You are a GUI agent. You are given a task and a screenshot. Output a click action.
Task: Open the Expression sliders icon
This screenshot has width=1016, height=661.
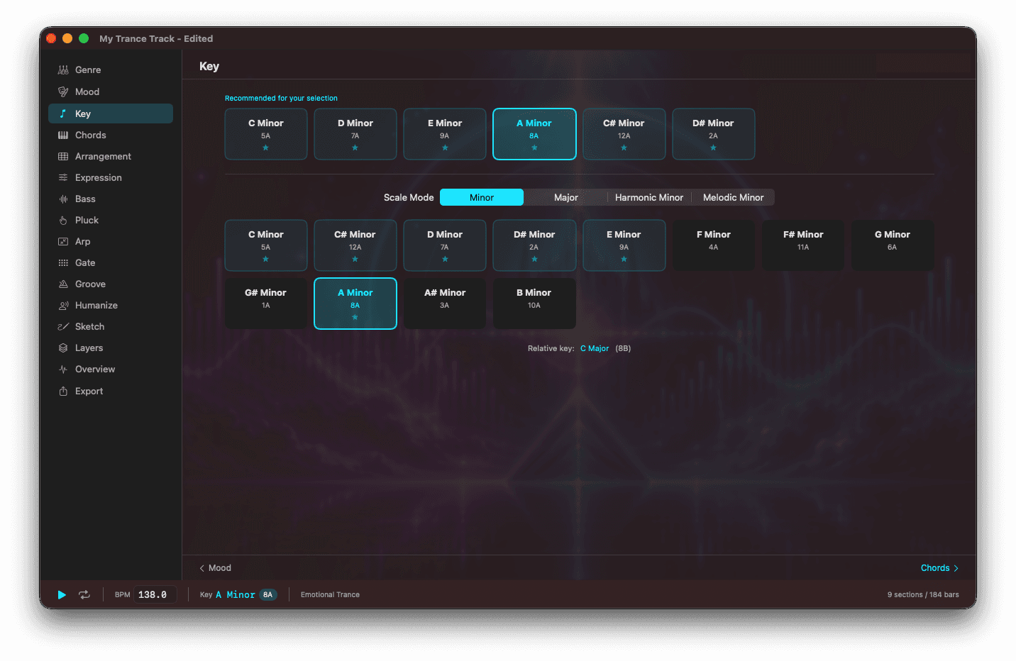click(63, 177)
